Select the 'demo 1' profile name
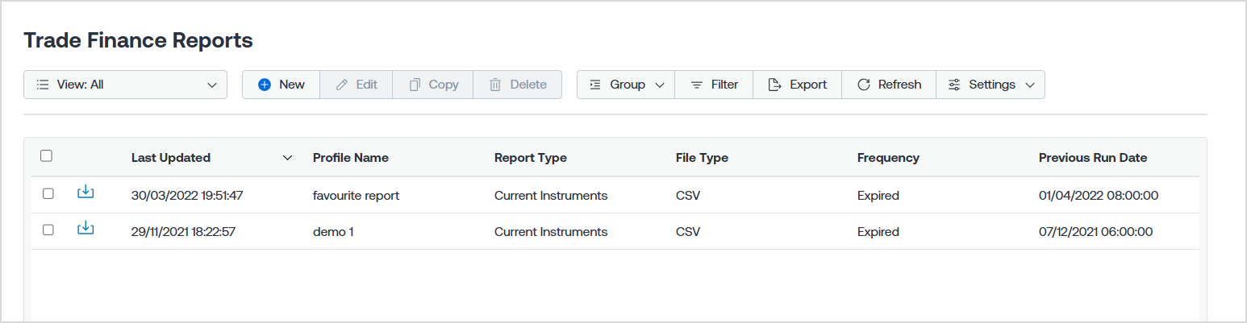Screen dimensions: 1247x323 click(333, 232)
